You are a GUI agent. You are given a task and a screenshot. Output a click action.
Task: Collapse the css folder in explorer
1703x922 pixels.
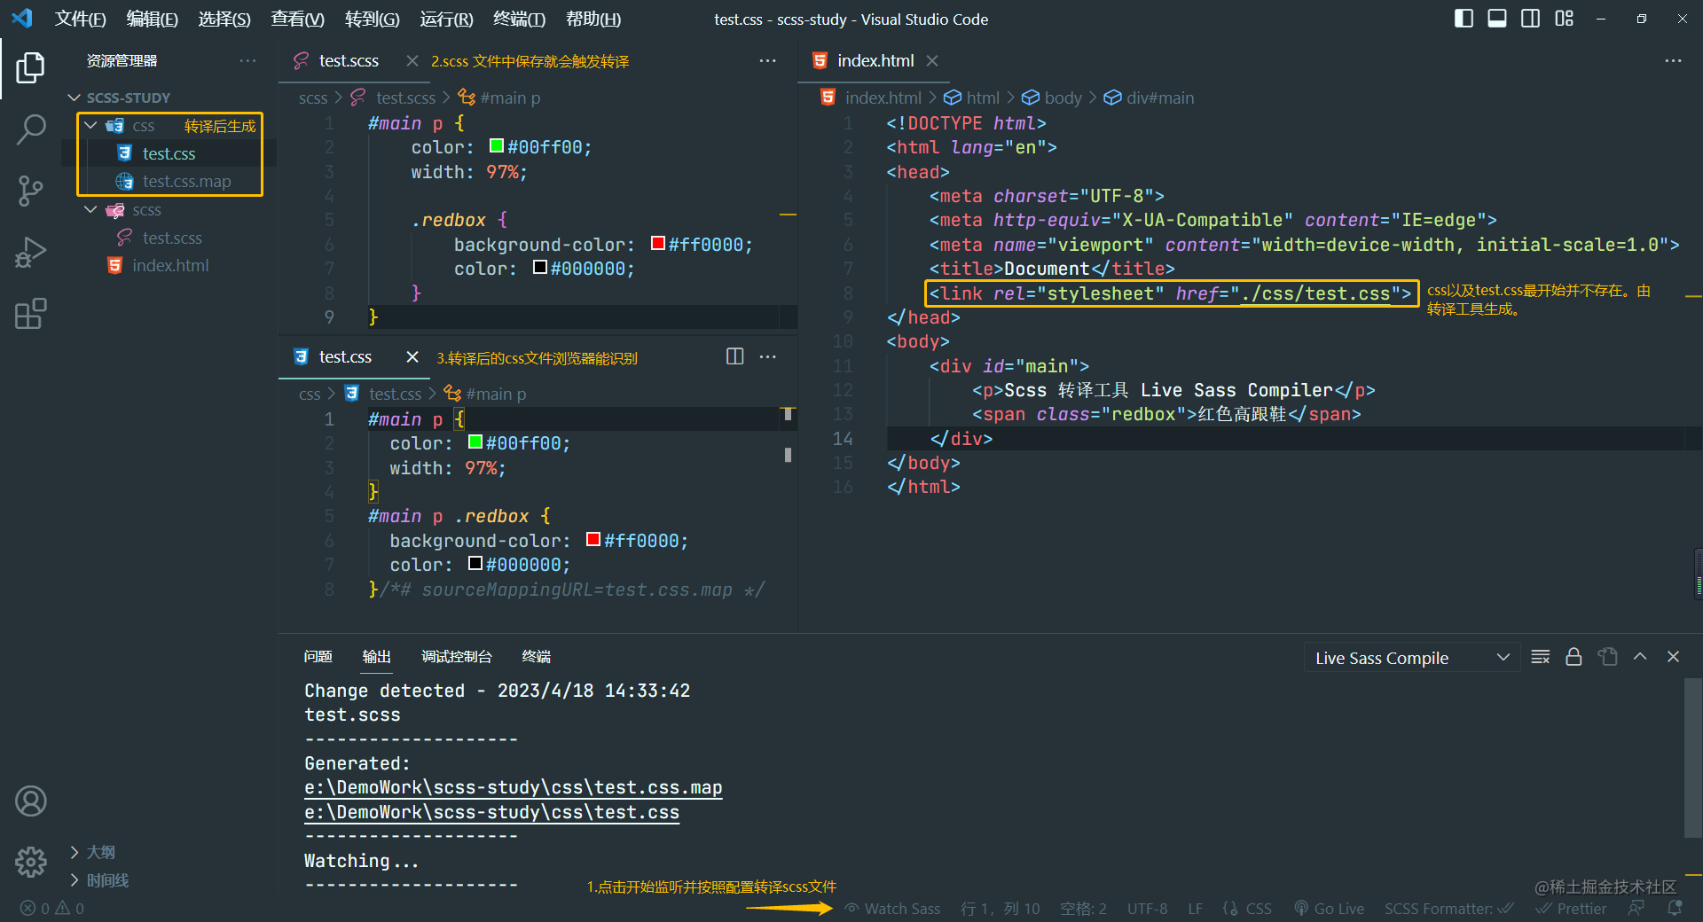[90, 126]
